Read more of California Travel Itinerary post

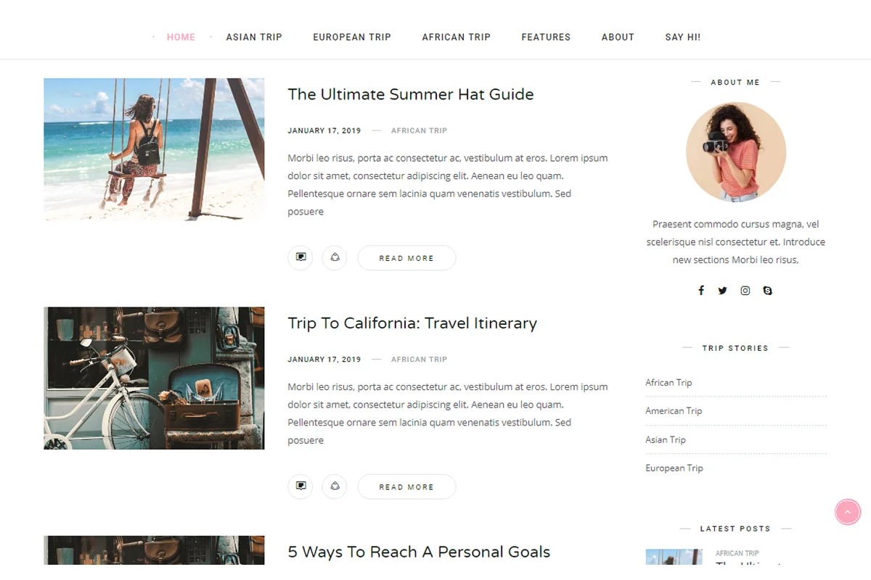(406, 486)
